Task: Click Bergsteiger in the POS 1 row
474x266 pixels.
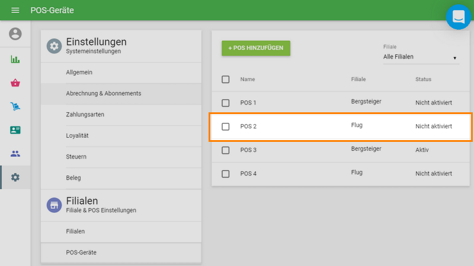Action: click(x=366, y=101)
